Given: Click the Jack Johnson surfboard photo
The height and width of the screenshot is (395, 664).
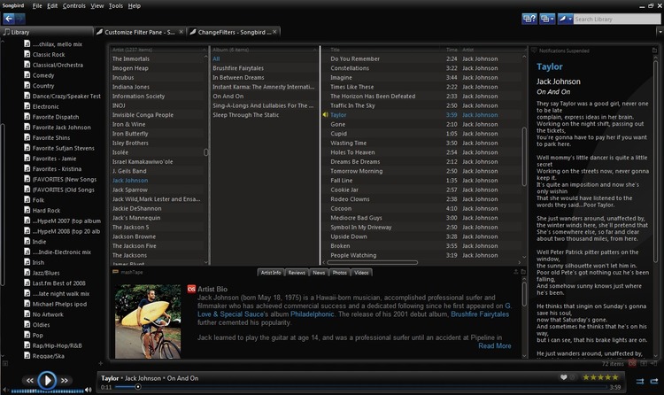Looking at the screenshot, I should 148,321.
